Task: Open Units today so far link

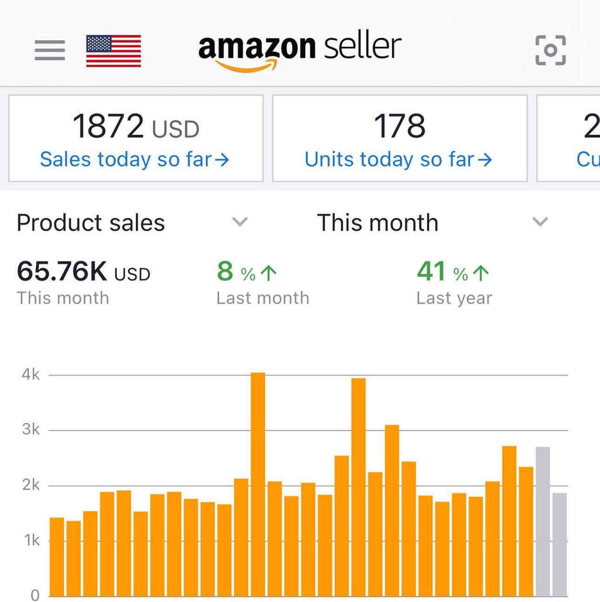Action: (389, 160)
